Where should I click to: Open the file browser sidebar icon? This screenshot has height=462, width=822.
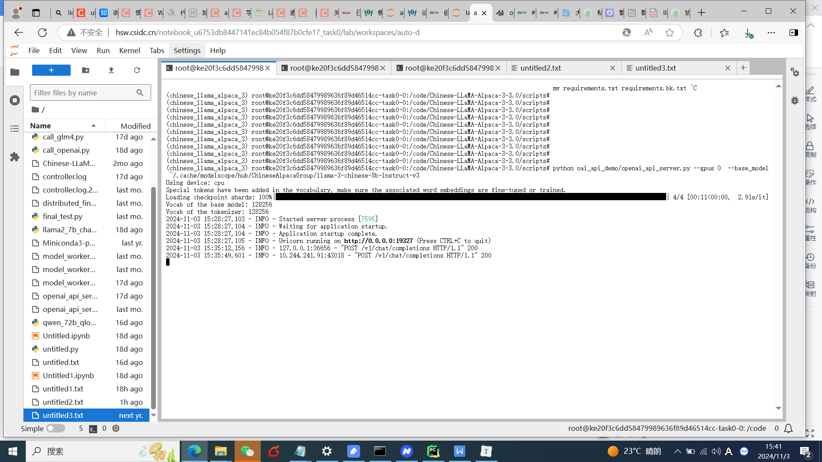coord(15,72)
